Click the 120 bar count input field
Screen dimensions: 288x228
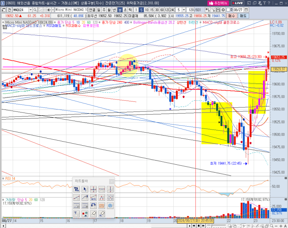pyautogui.click(x=191, y=10)
